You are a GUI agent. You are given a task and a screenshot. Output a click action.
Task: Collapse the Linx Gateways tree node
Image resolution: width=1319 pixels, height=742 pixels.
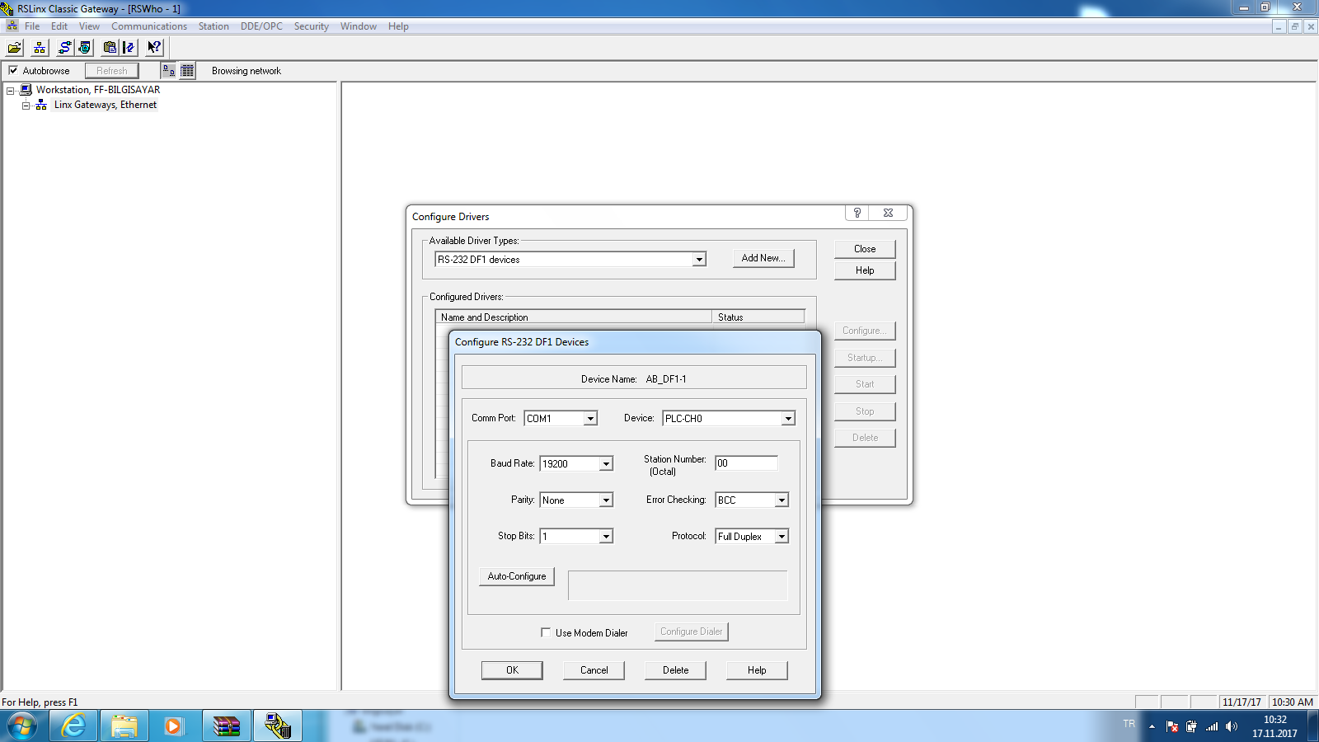[x=26, y=105]
